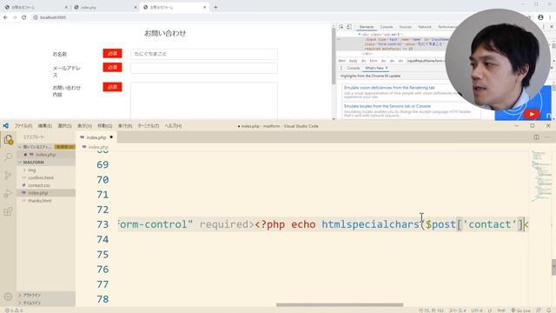This screenshot has width=556, height=313.
Task: Click the Go Live status bar button
Action: [x=521, y=310]
